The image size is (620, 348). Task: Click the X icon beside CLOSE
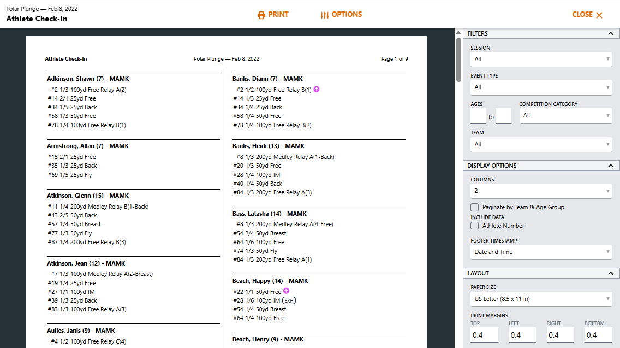tap(599, 15)
